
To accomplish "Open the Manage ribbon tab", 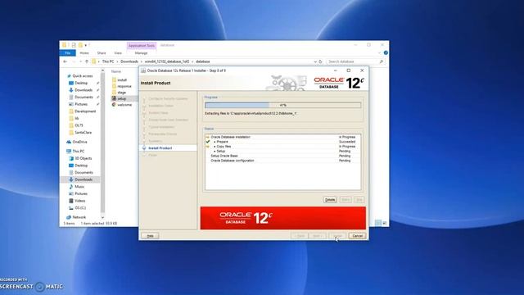I will pos(141,52).
